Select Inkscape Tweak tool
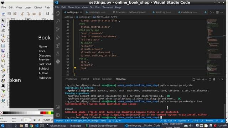228x128 pixels. click(3, 30)
